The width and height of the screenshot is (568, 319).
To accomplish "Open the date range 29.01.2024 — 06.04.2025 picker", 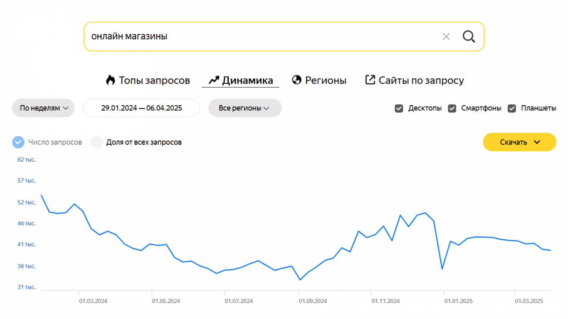I will tap(141, 108).
